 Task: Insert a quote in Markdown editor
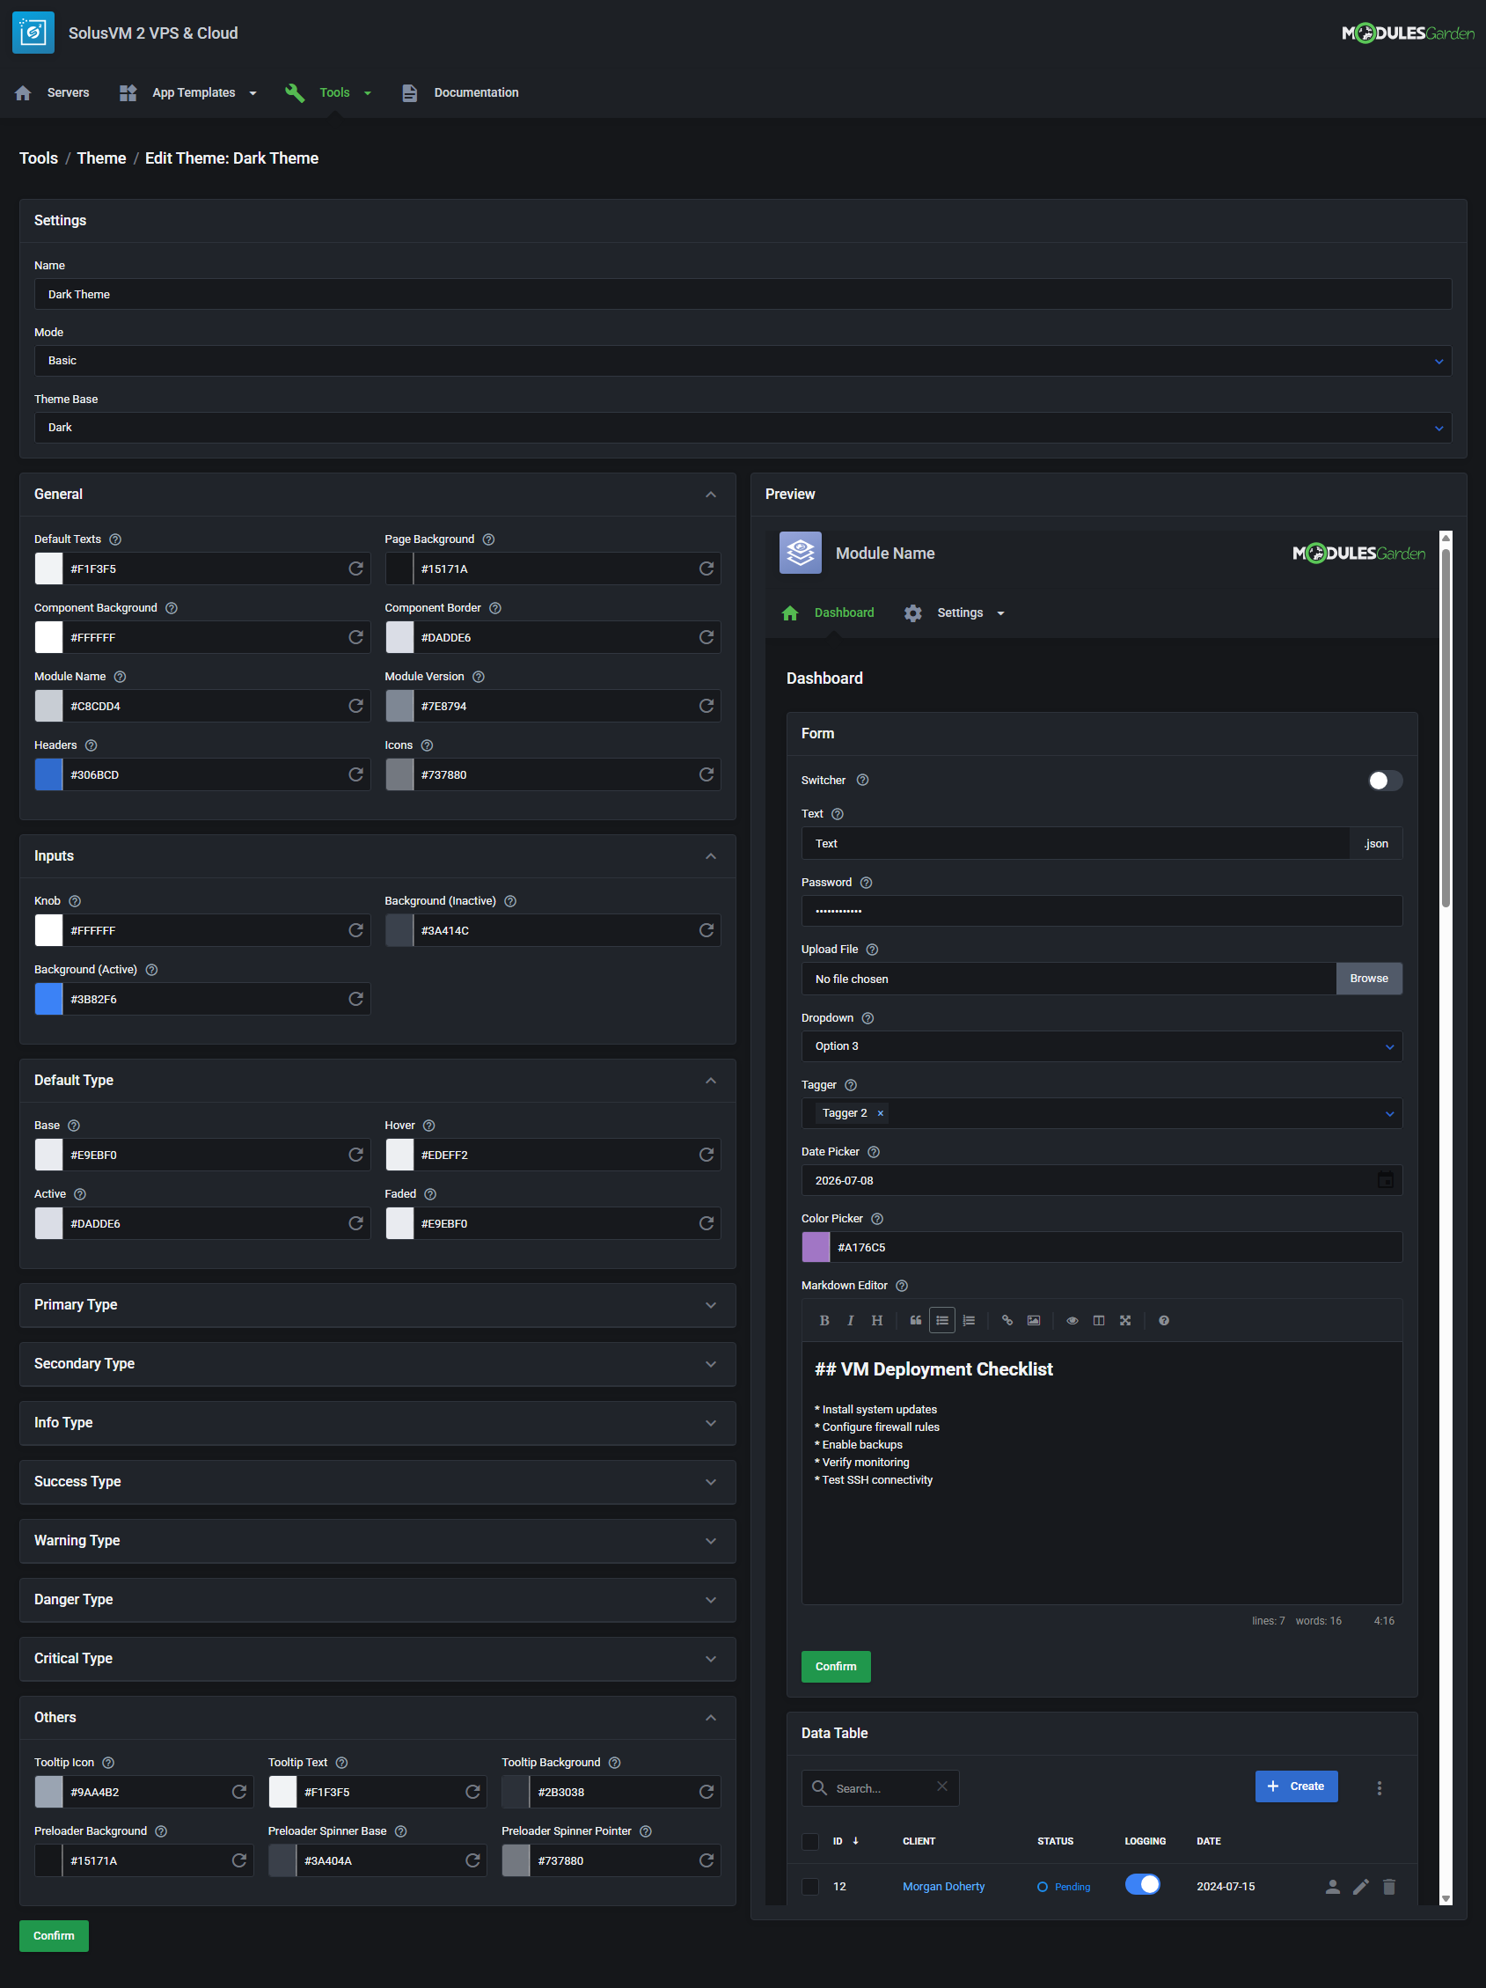916,1320
